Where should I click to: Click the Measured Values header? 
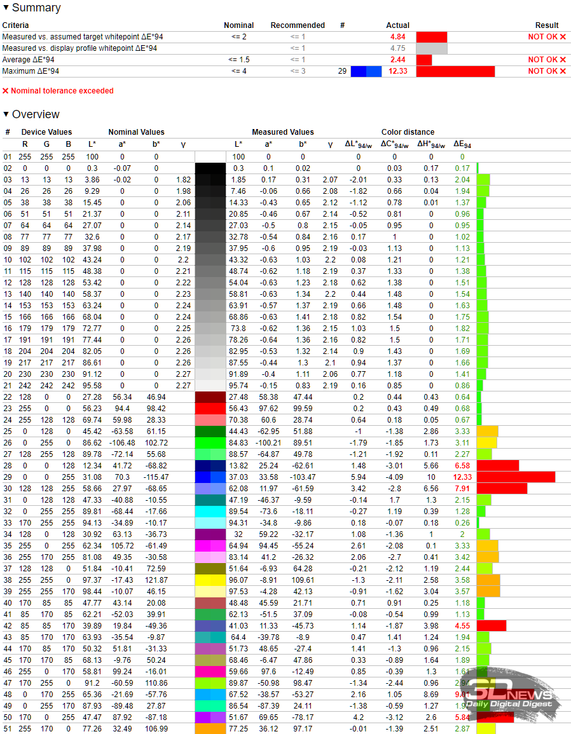(x=283, y=132)
